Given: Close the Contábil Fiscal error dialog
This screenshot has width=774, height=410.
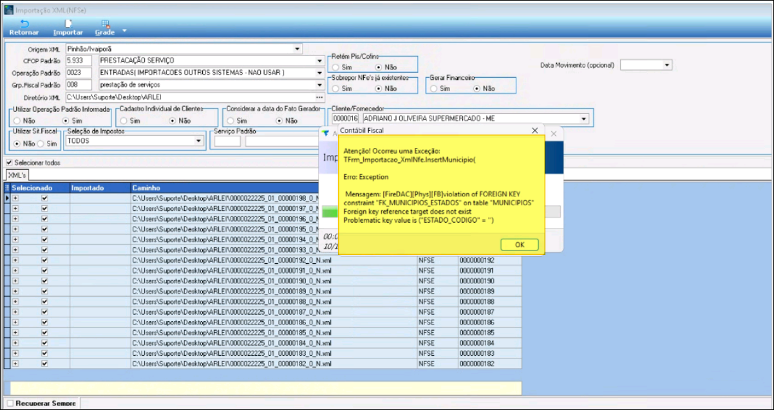Looking at the screenshot, I should [x=534, y=131].
